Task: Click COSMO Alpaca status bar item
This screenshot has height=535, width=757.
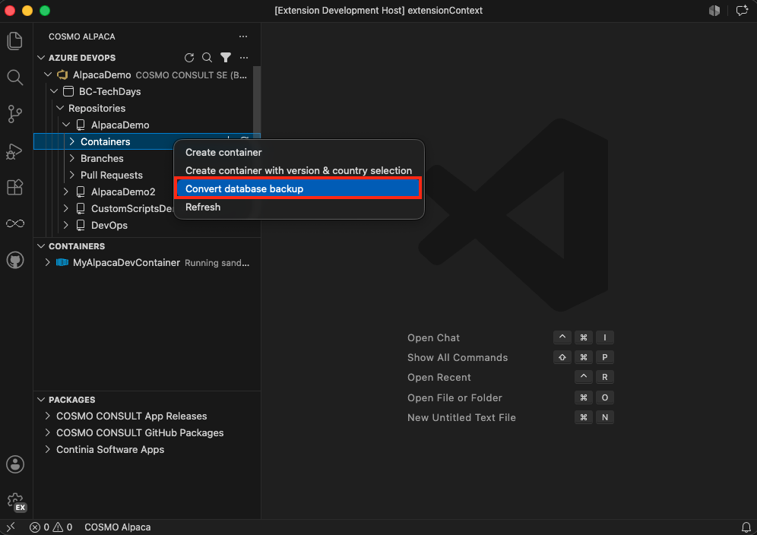Action: point(117,527)
